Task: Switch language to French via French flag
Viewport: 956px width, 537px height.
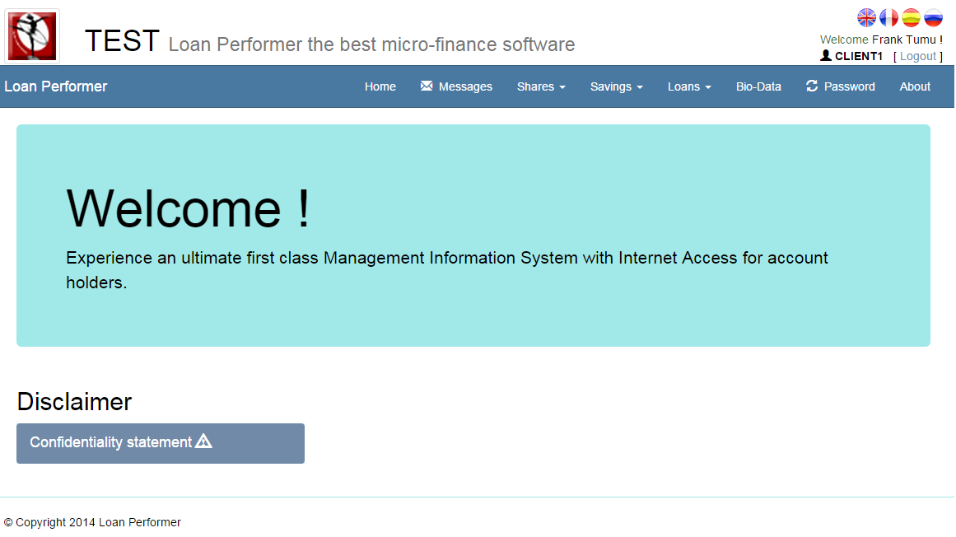Action: click(x=889, y=17)
